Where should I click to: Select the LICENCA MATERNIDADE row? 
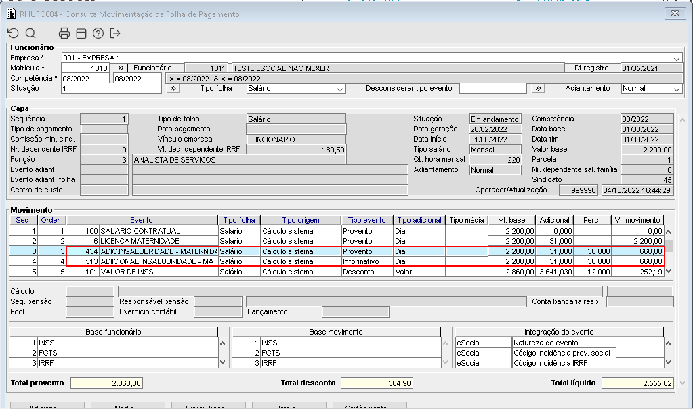pos(140,241)
